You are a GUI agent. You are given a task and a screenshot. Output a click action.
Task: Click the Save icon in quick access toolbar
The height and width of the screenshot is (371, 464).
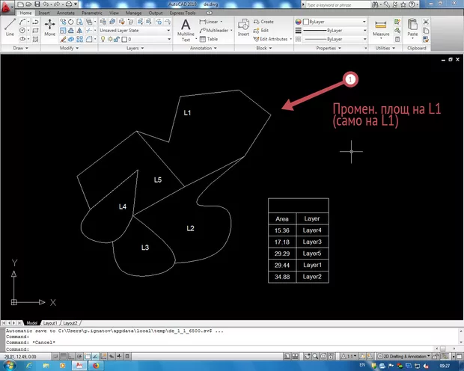pyautogui.click(x=36, y=4)
